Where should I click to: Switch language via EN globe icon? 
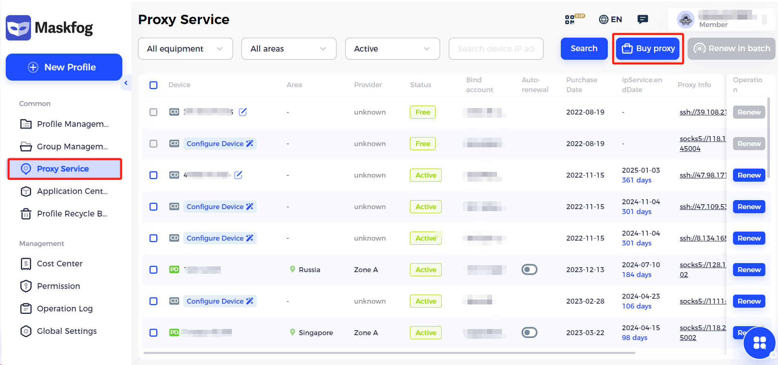coord(610,19)
